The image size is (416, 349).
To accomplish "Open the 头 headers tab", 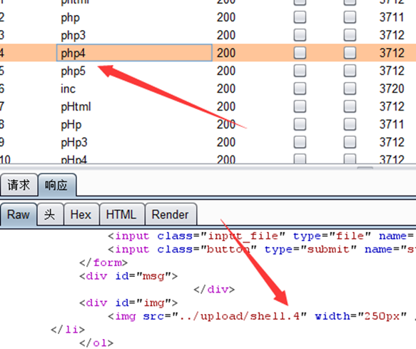I will 50,214.
